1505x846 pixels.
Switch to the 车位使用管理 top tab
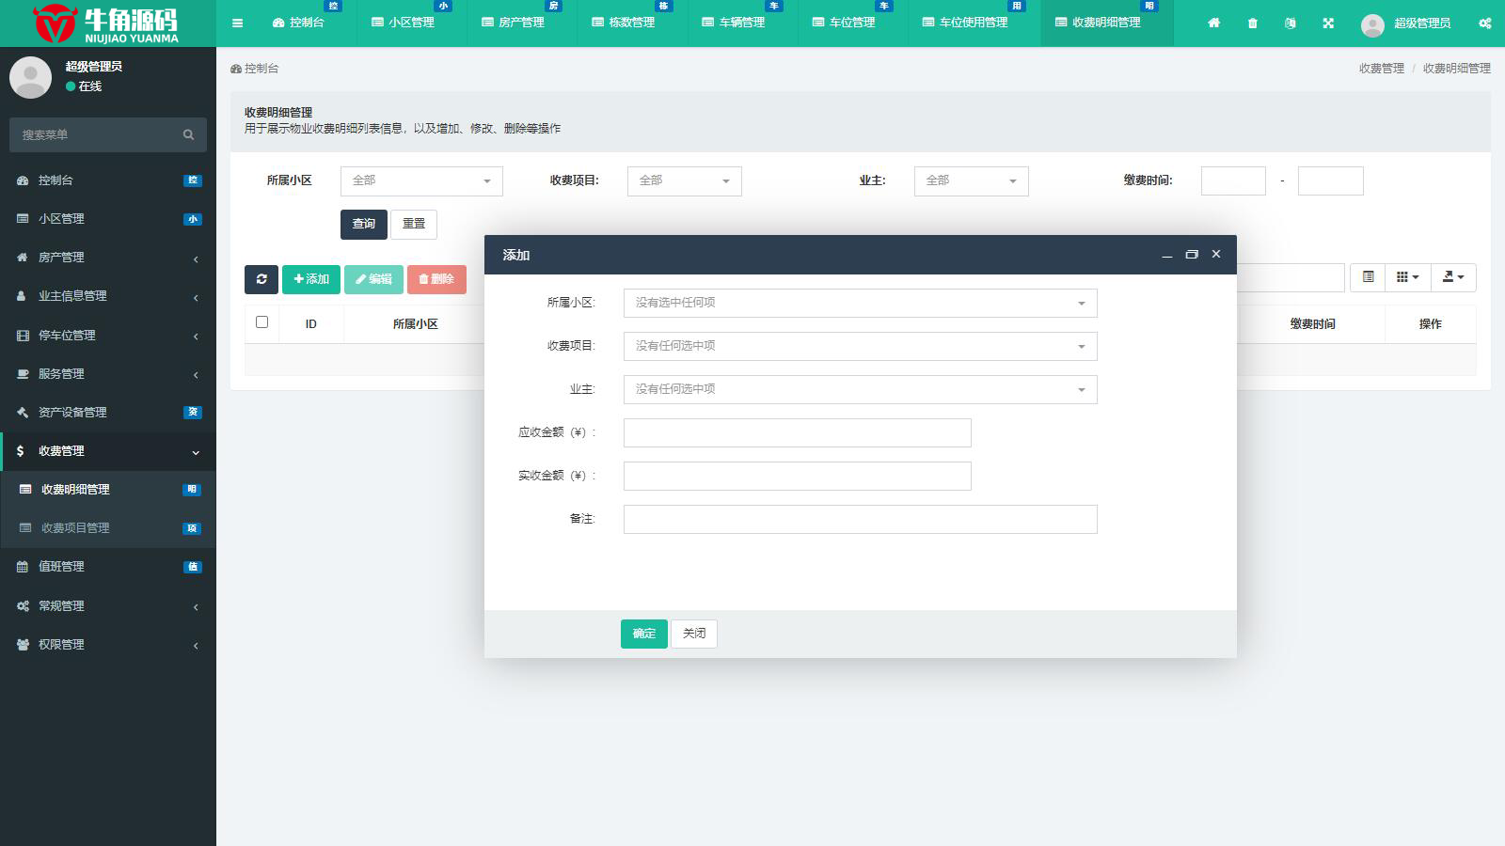pyautogui.click(x=974, y=23)
